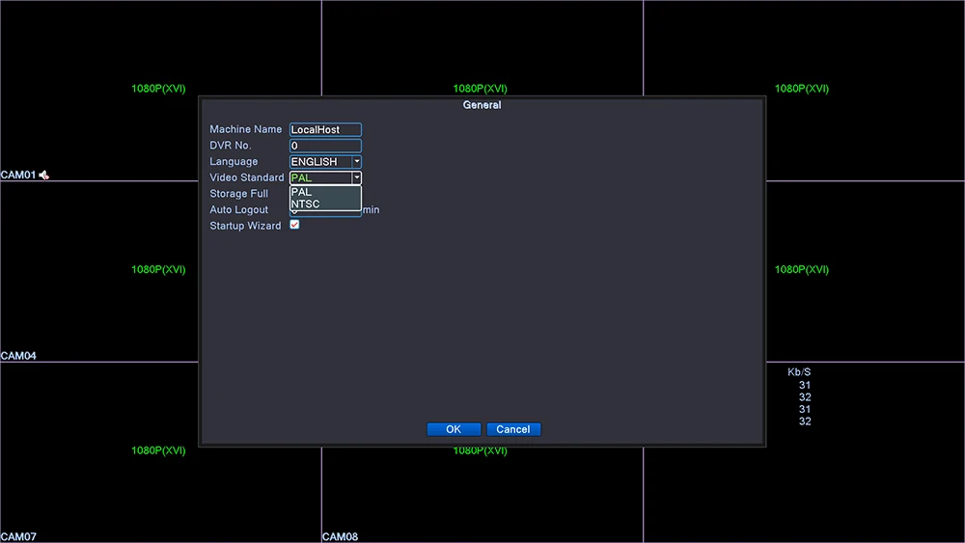
Task: Click the CAM07 channel label
Action: tap(18, 537)
